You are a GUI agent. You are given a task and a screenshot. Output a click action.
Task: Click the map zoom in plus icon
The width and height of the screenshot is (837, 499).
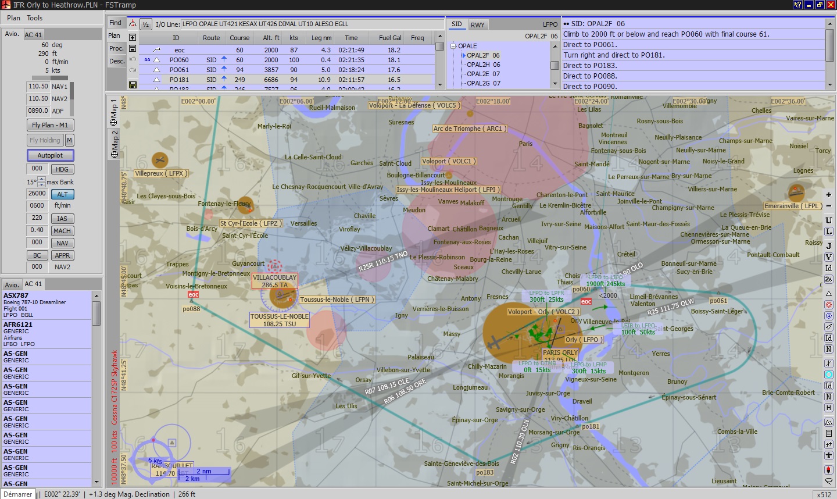tap(829, 195)
